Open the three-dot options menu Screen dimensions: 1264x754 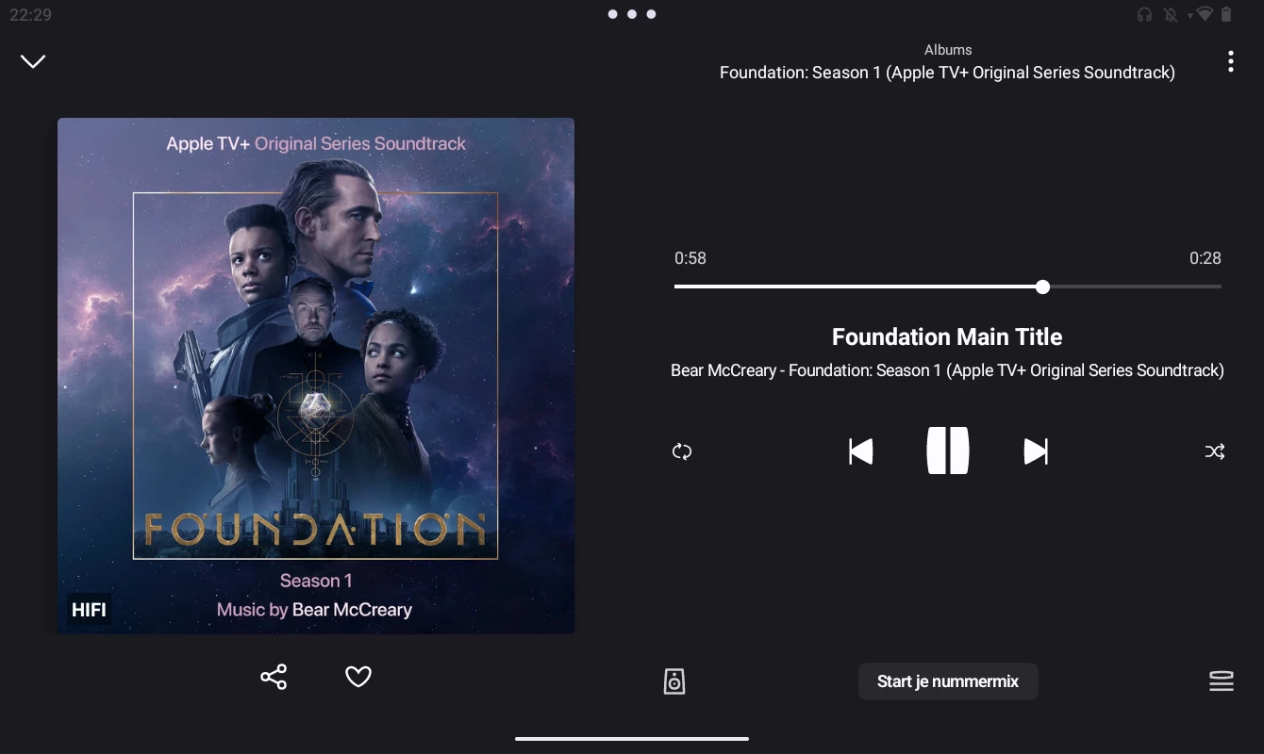(x=1230, y=61)
